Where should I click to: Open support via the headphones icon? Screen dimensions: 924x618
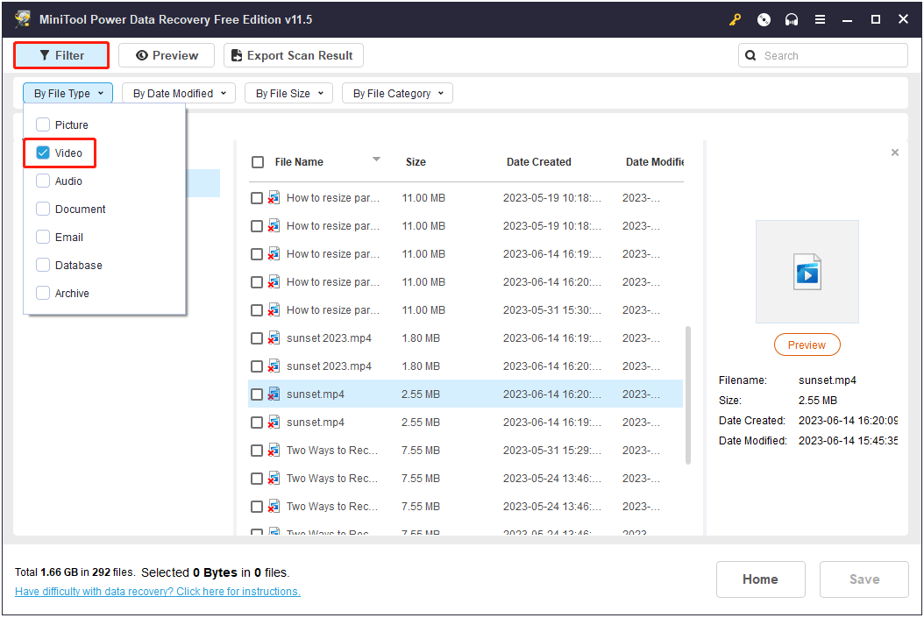(792, 19)
